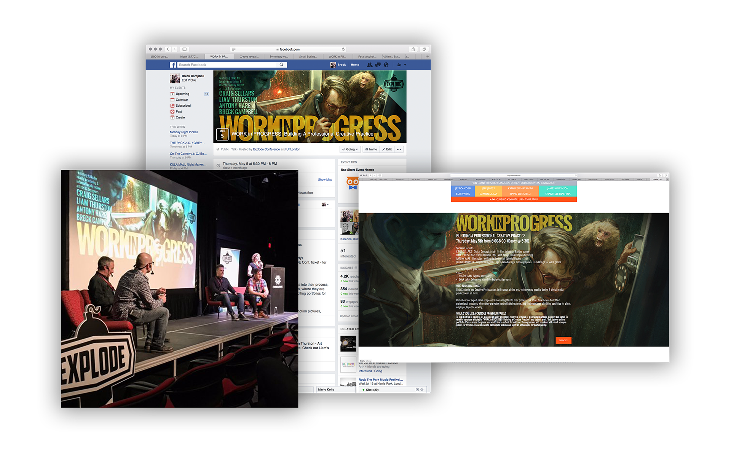Open Facebook messages icon
731x459 pixels.
click(378, 65)
